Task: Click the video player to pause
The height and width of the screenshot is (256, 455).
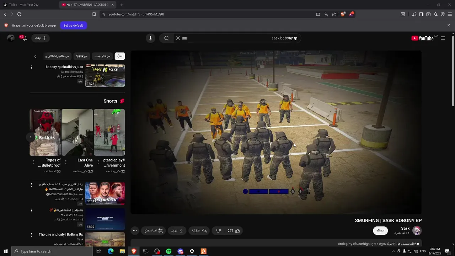Action: pyautogui.click(x=276, y=132)
